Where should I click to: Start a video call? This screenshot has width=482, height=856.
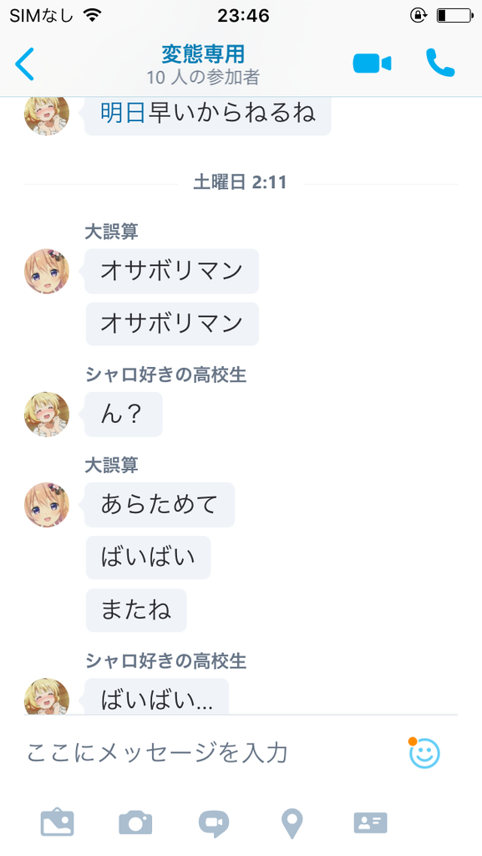pyautogui.click(x=372, y=64)
